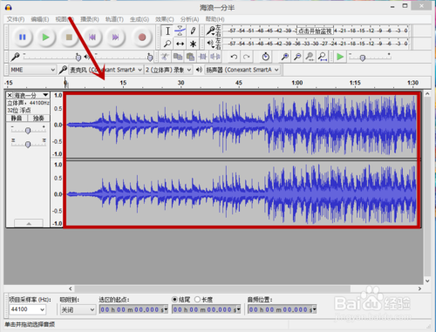
Task: Open the 项目采样率 44100 dropdown
Action: point(27,309)
